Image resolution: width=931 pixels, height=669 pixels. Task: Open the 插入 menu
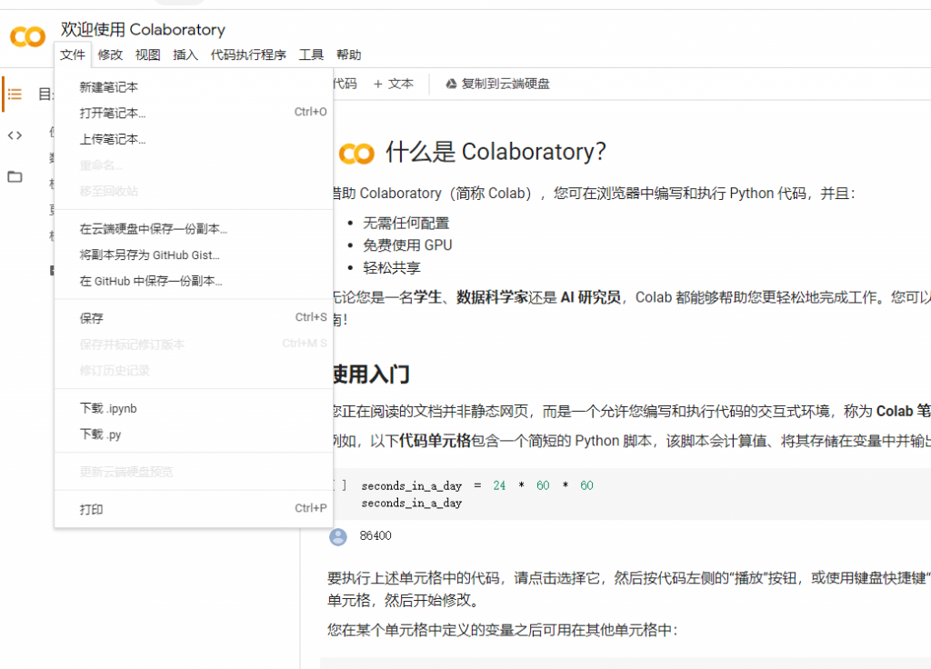click(x=185, y=55)
